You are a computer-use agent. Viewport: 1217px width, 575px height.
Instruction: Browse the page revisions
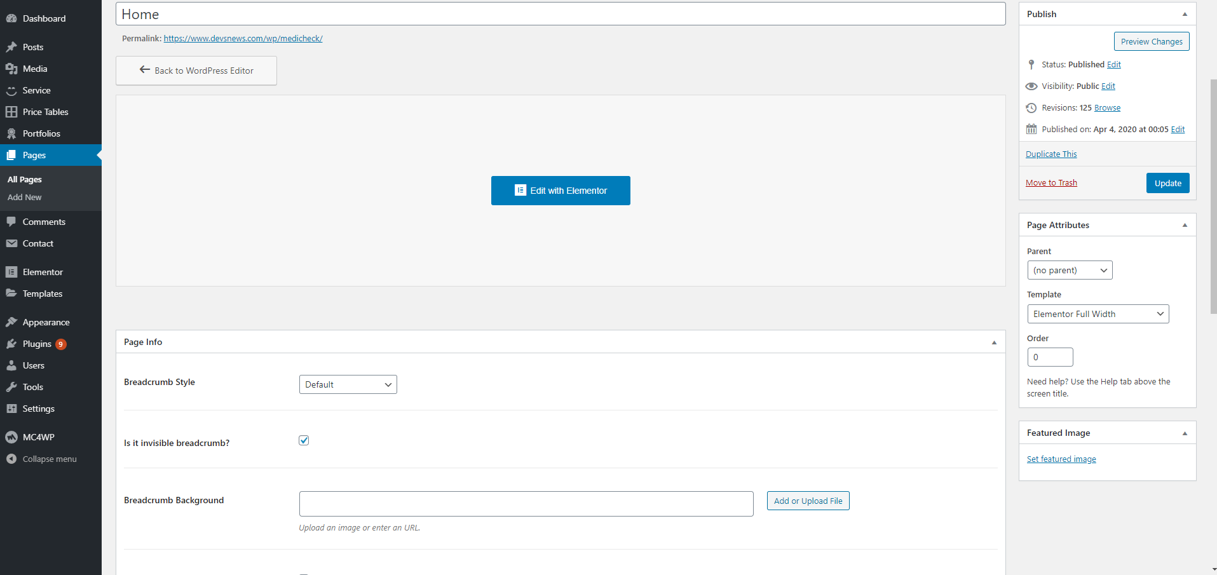(1107, 108)
